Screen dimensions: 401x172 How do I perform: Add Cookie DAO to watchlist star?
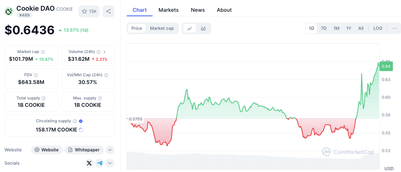click(89, 11)
